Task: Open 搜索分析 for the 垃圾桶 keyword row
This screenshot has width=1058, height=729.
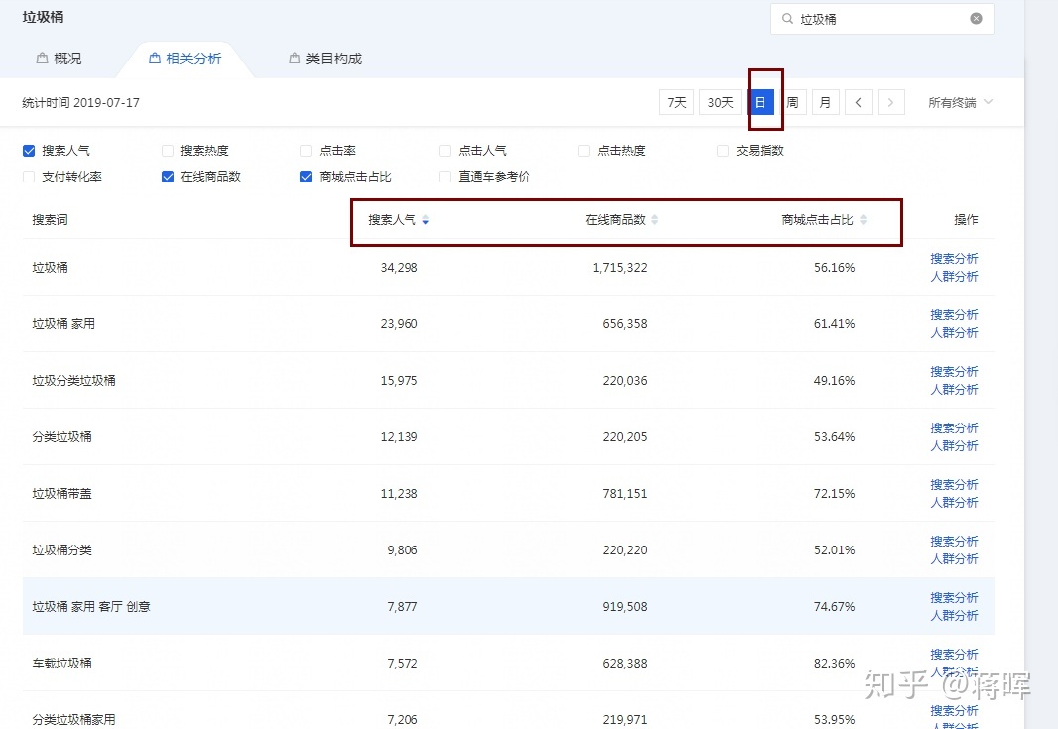Action: point(954,258)
